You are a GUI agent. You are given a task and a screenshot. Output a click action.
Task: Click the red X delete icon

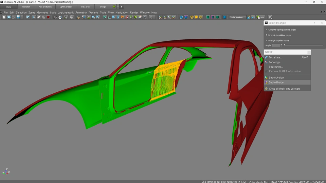pos(48,17)
